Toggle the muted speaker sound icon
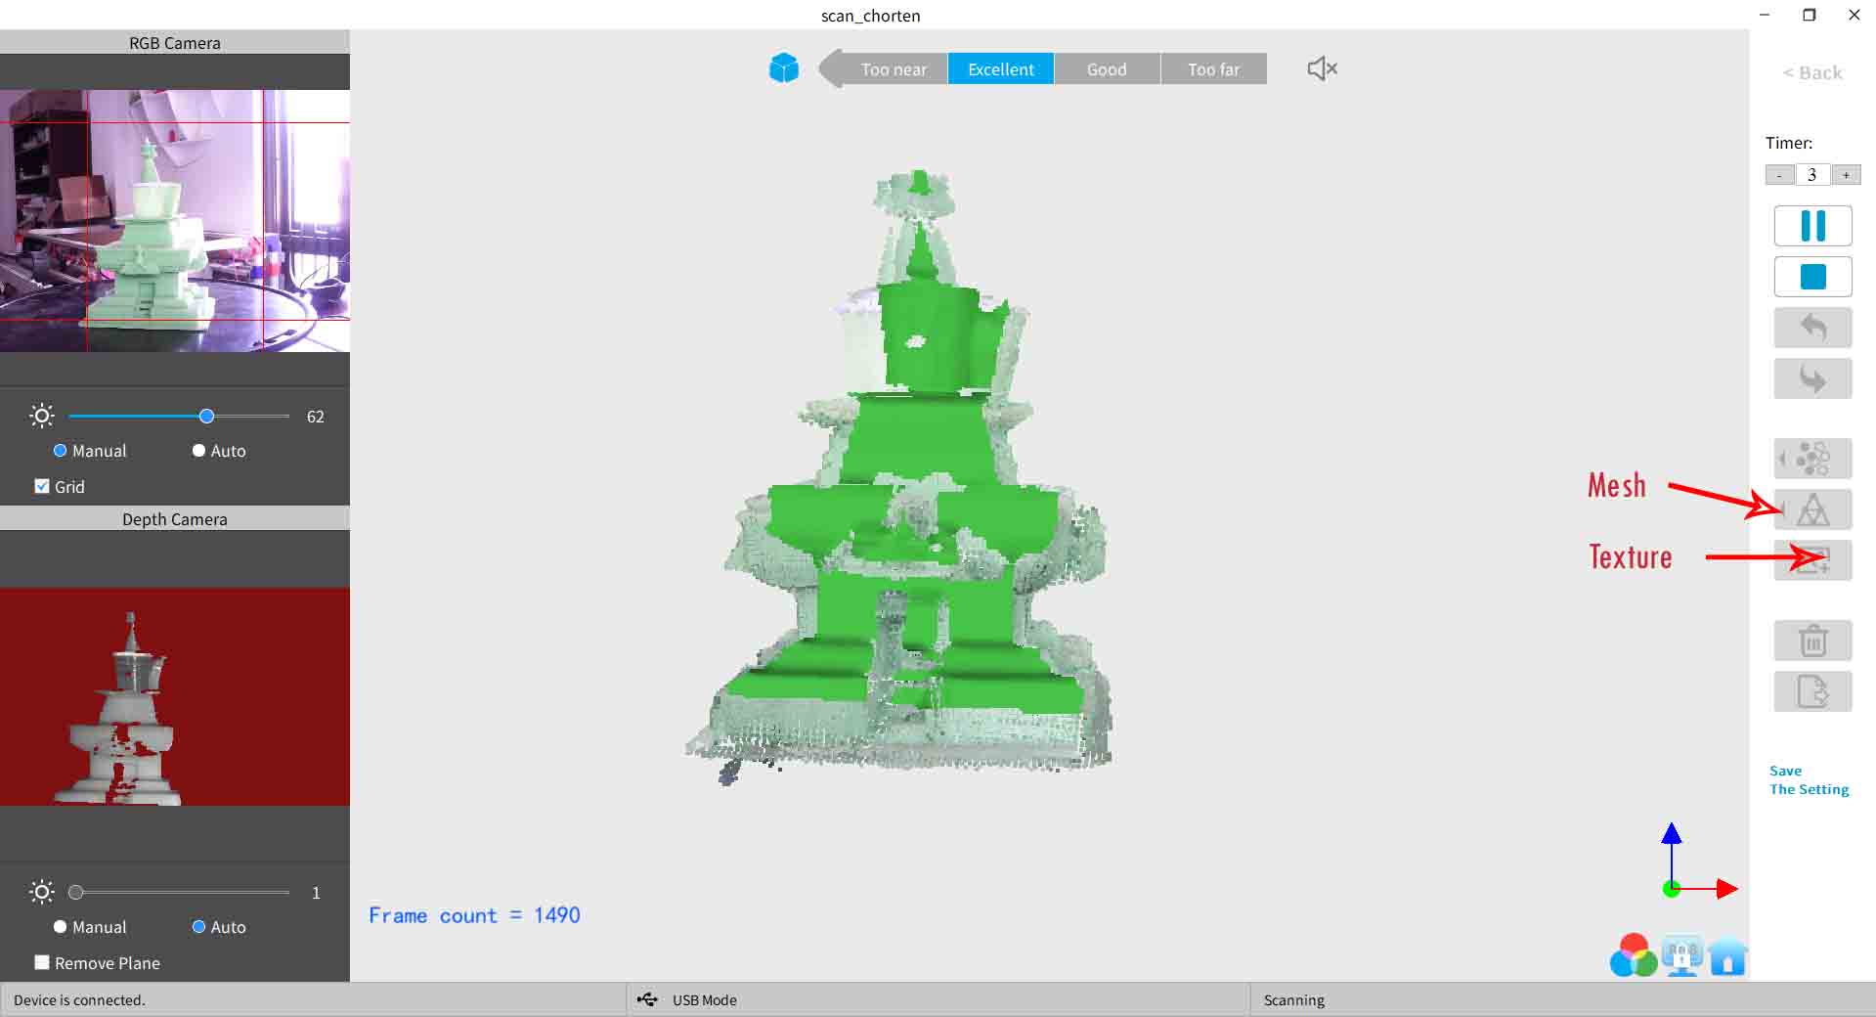Image resolution: width=1876 pixels, height=1017 pixels. coord(1322,68)
